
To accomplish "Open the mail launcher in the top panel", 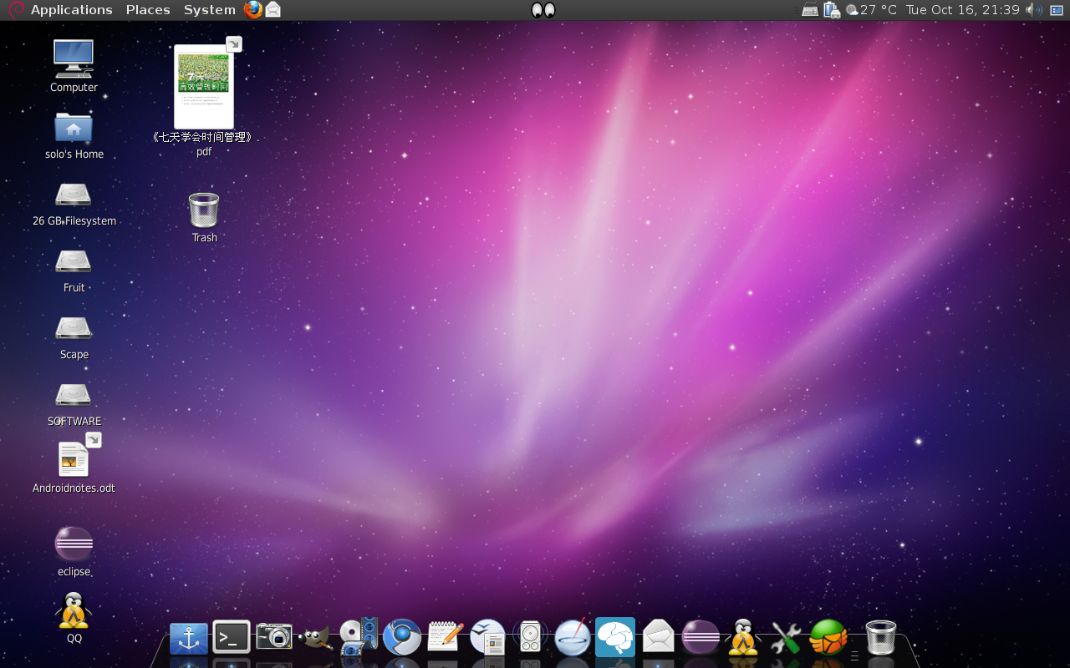I will (273, 10).
